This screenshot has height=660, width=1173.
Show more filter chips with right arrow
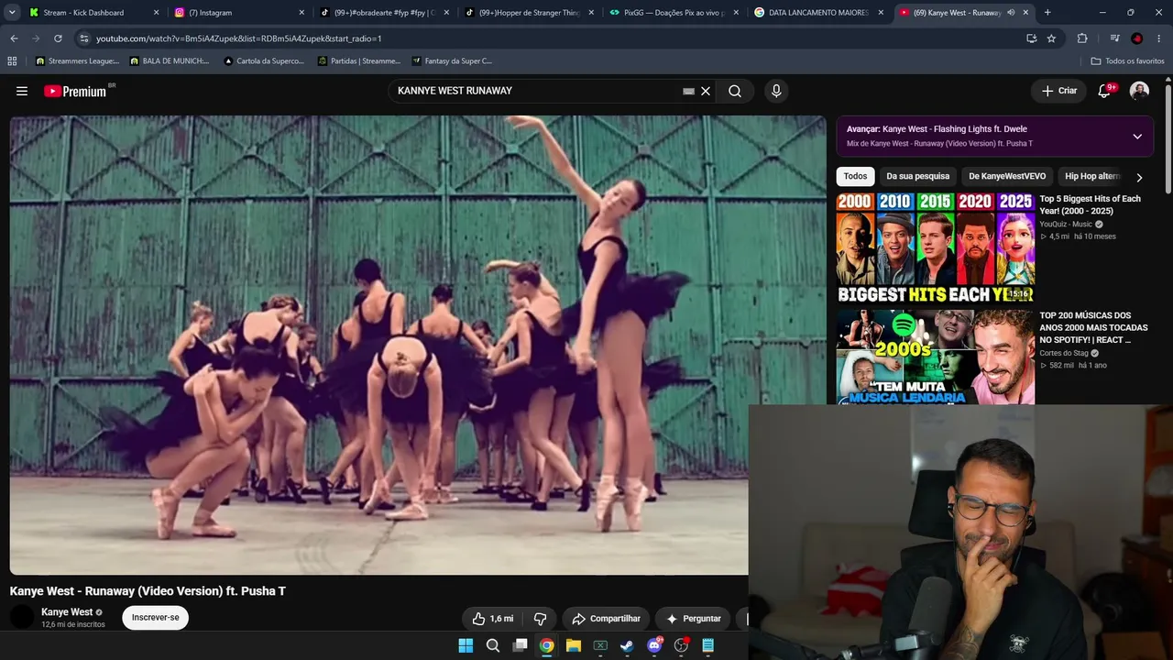point(1139,177)
